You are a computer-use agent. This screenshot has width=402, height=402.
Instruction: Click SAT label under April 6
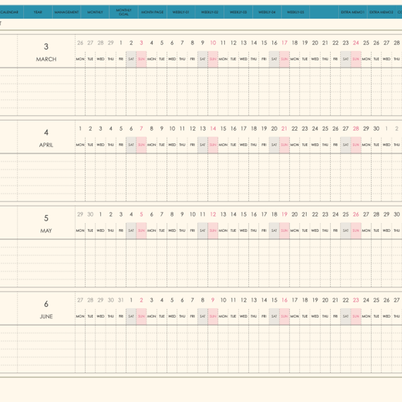tap(131, 145)
